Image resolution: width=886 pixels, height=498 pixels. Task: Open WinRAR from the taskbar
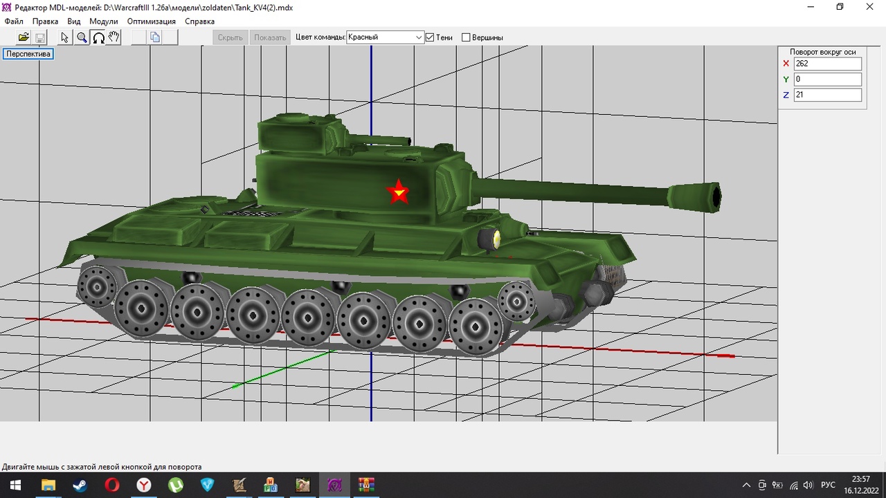pyautogui.click(x=366, y=485)
